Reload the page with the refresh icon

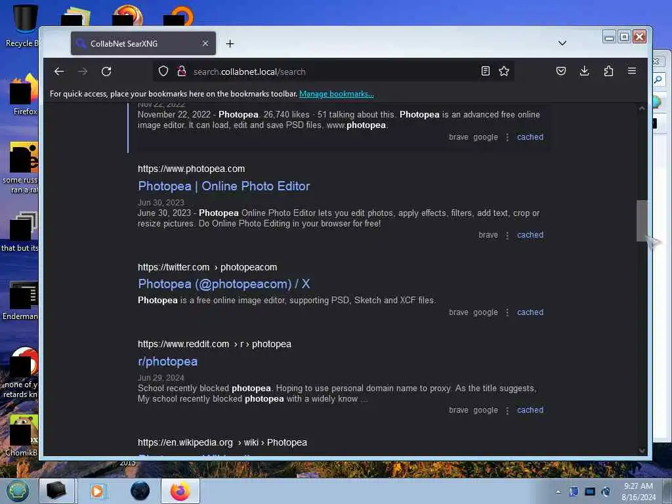[106, 72]
